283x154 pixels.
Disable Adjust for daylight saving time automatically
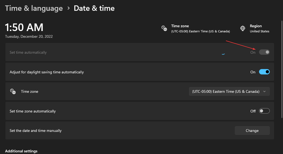[x=264, y=72]
